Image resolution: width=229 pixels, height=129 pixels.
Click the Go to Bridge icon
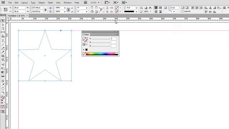pyautogui.click(x=86, y=3)
